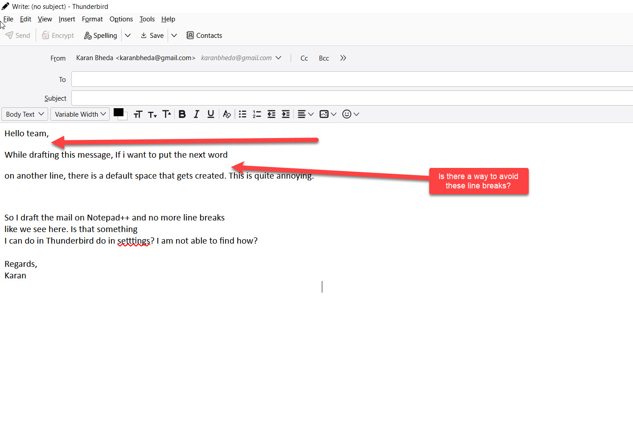Click on the "Regards," line

[21, 264]
